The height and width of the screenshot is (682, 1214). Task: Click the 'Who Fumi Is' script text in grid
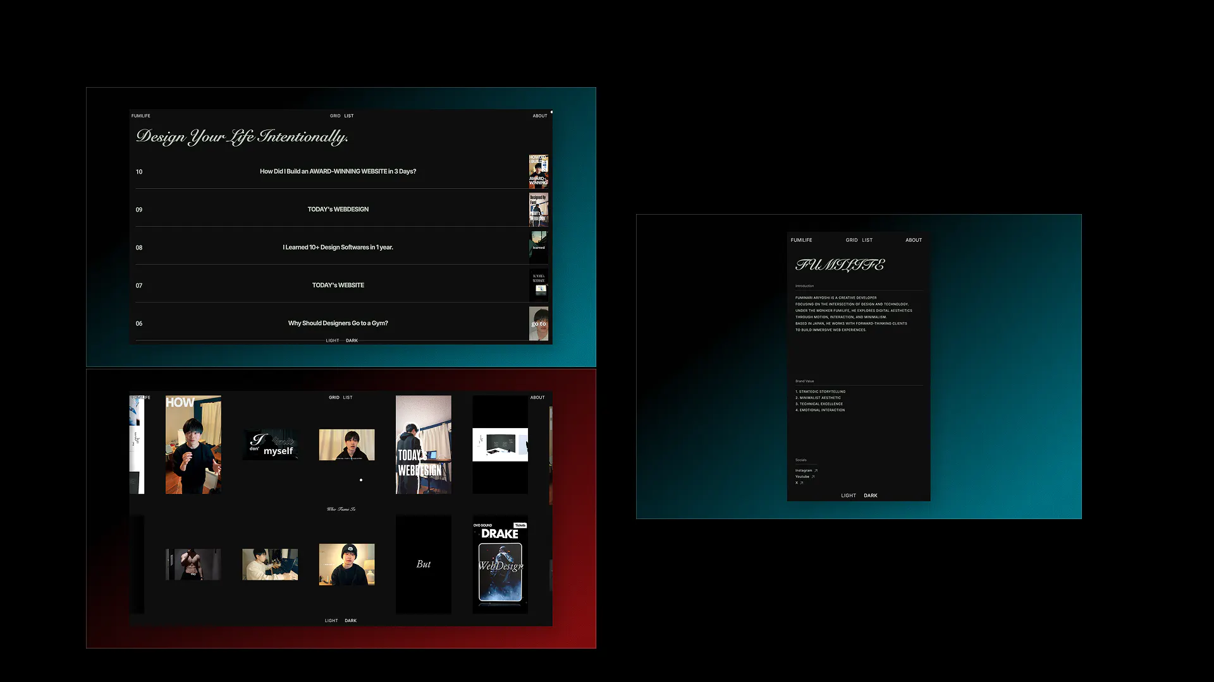coord(341,509)
